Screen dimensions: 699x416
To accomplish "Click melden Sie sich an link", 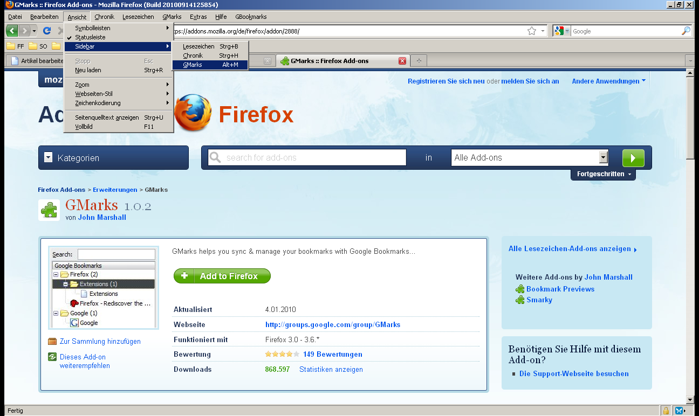I will click(x=530, y=81).
